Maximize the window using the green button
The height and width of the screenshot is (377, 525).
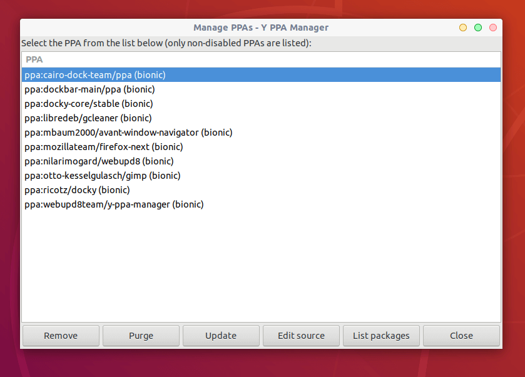(478, 28)
